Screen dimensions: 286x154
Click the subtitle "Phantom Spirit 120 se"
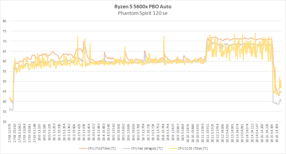143,13
